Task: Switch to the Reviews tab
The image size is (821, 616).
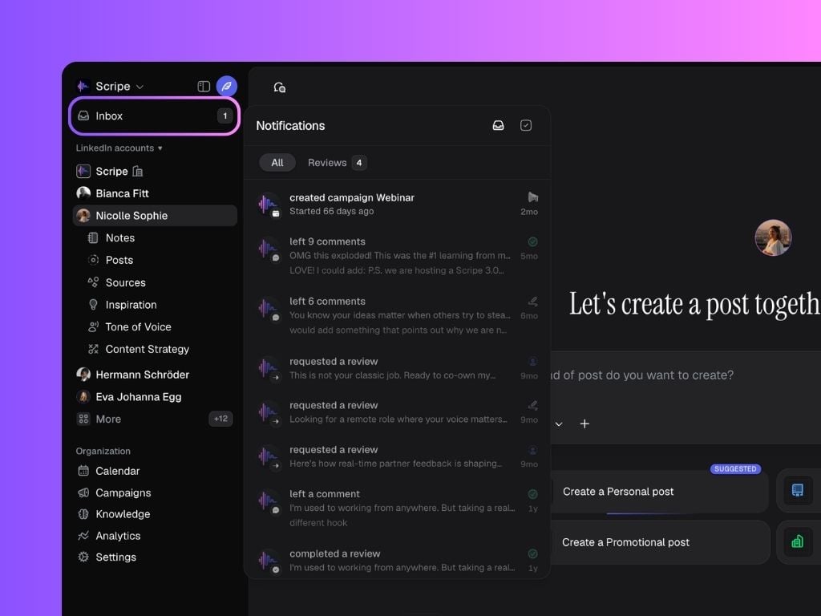Action: (x=337, y=163)
